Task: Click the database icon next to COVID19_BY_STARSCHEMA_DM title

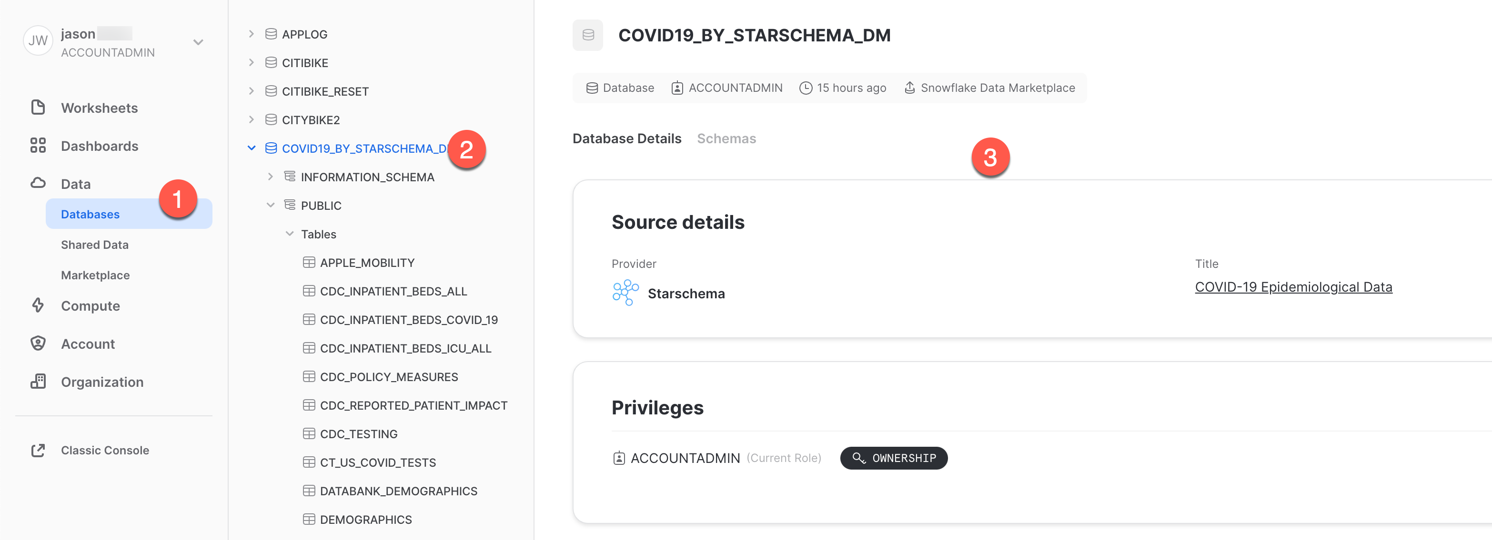Action: [587, 35]
